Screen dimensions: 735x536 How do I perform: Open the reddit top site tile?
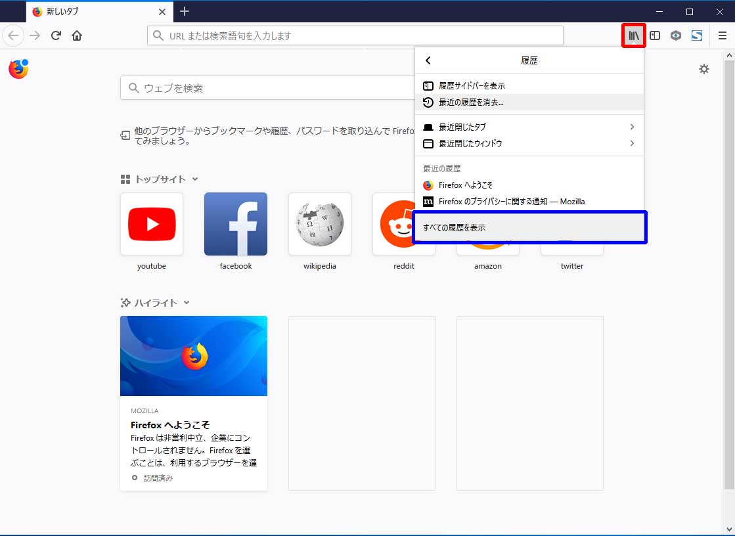[393, 224]
